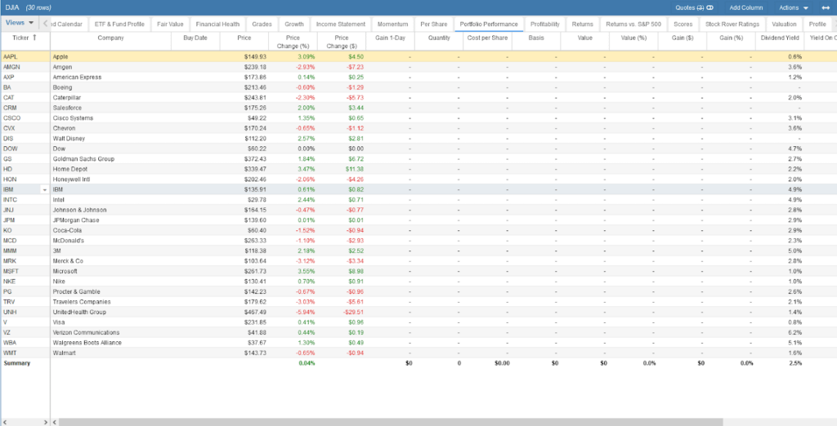Click the DJIA table title
Viewport: 837px width, 426px height.
pos(11,7)
